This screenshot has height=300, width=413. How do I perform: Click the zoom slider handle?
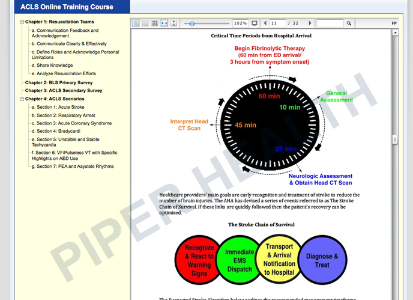(x=192, y=23)
